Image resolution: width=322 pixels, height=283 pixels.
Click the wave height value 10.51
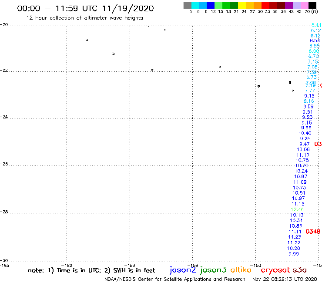point(299,193)
